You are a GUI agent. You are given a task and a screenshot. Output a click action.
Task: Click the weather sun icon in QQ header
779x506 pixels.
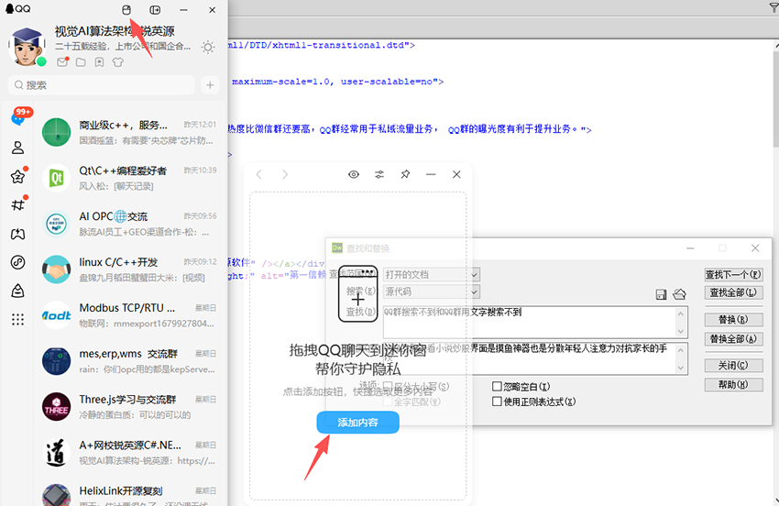[x=208, y=48]
